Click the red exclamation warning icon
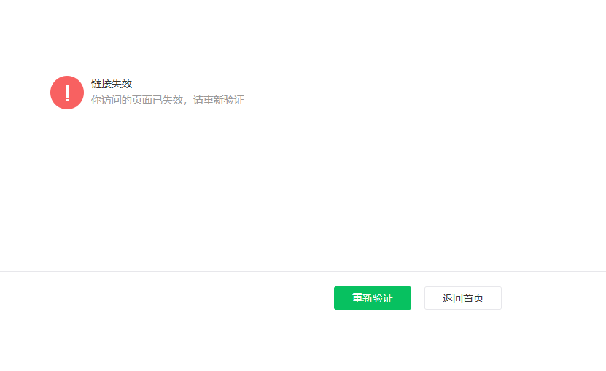The height and width of the screenshot is (371, 606). coord(67,93)
